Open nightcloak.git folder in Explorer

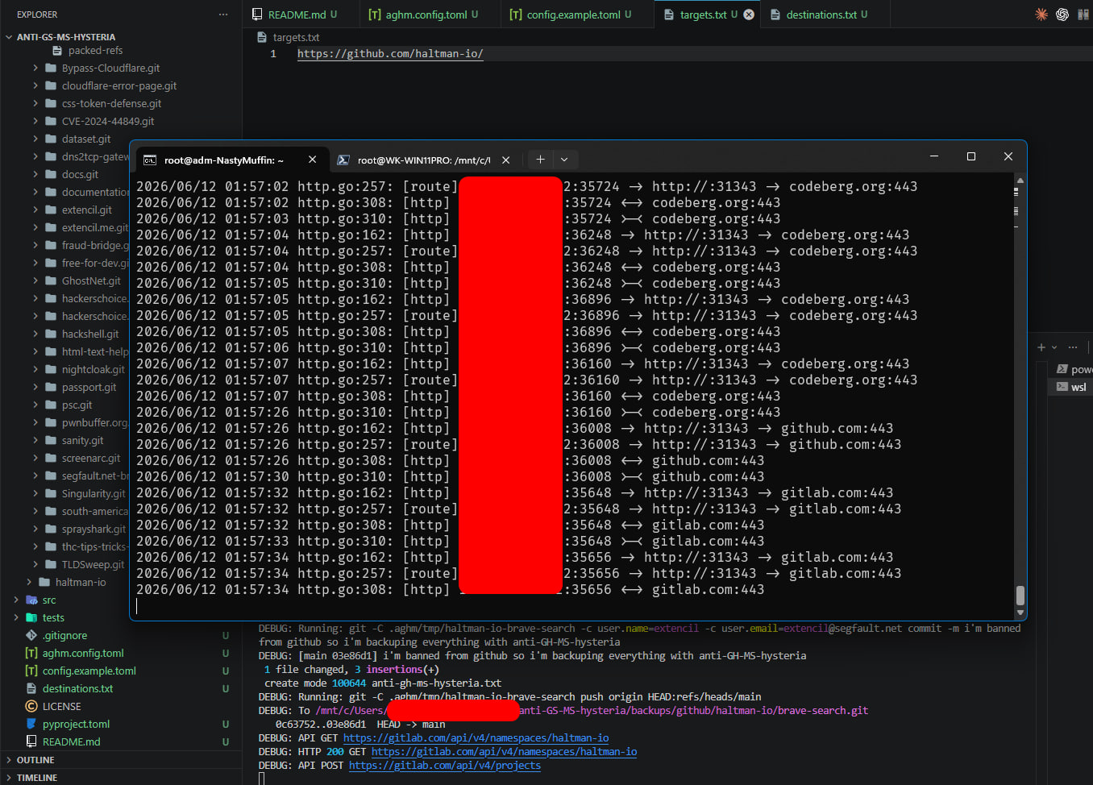[x=94, y=369]
